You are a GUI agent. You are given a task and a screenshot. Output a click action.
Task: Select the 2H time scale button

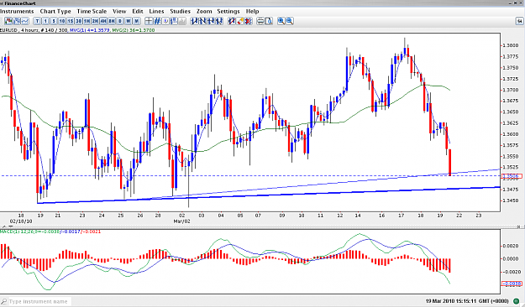click(x=95, y=21)
